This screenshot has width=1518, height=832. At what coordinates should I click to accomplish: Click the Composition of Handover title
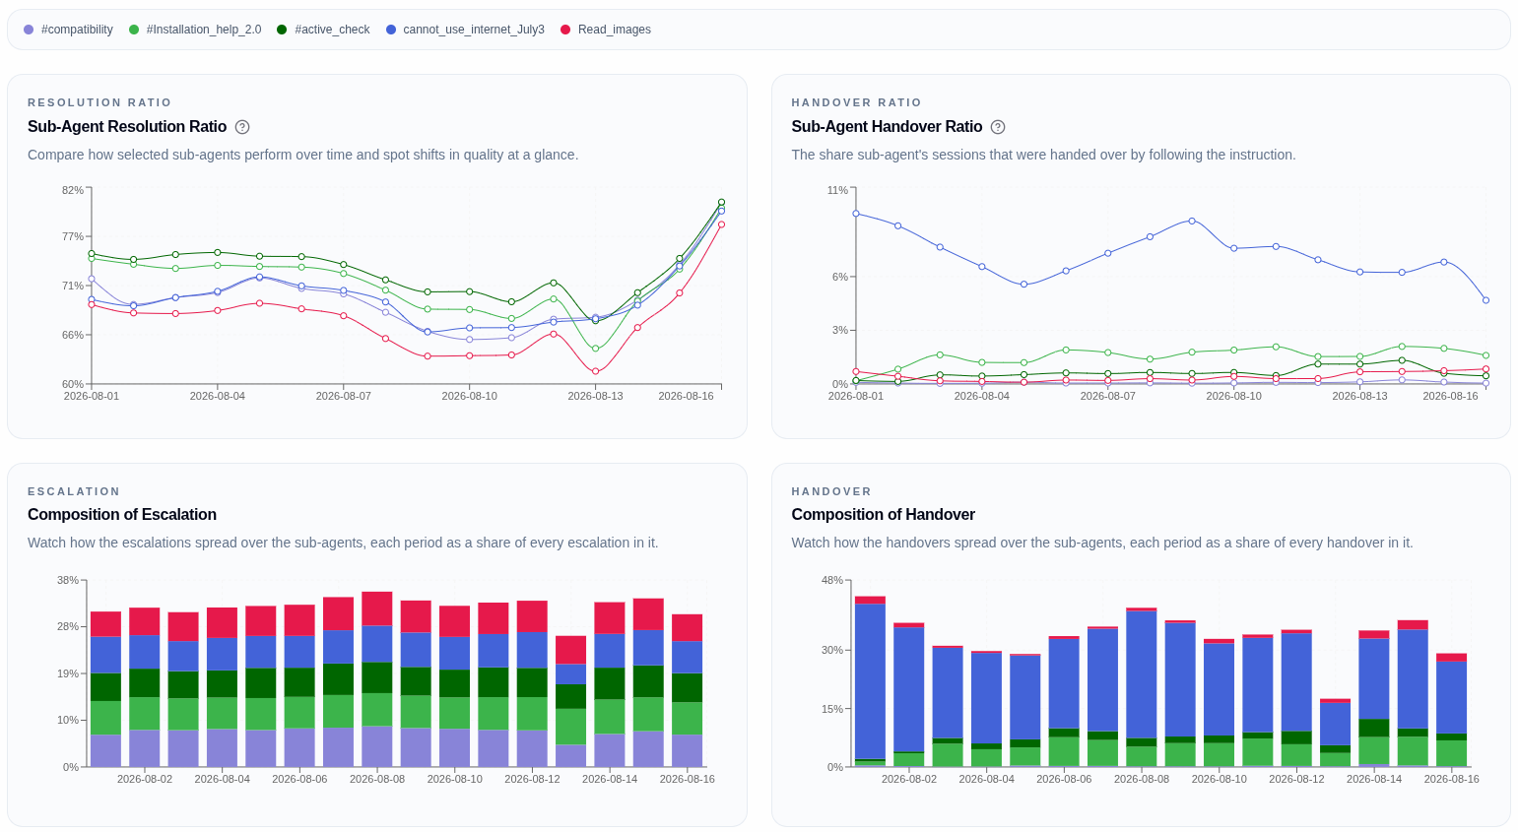[883, 515]
